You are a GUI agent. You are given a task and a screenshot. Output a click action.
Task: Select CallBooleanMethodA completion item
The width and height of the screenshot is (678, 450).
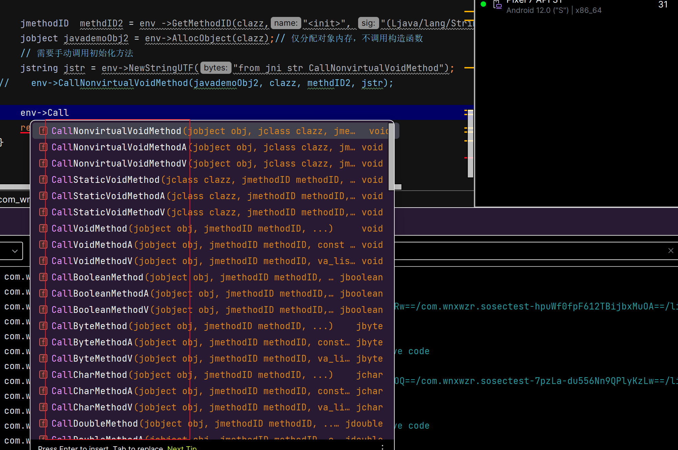coord(212,294)
